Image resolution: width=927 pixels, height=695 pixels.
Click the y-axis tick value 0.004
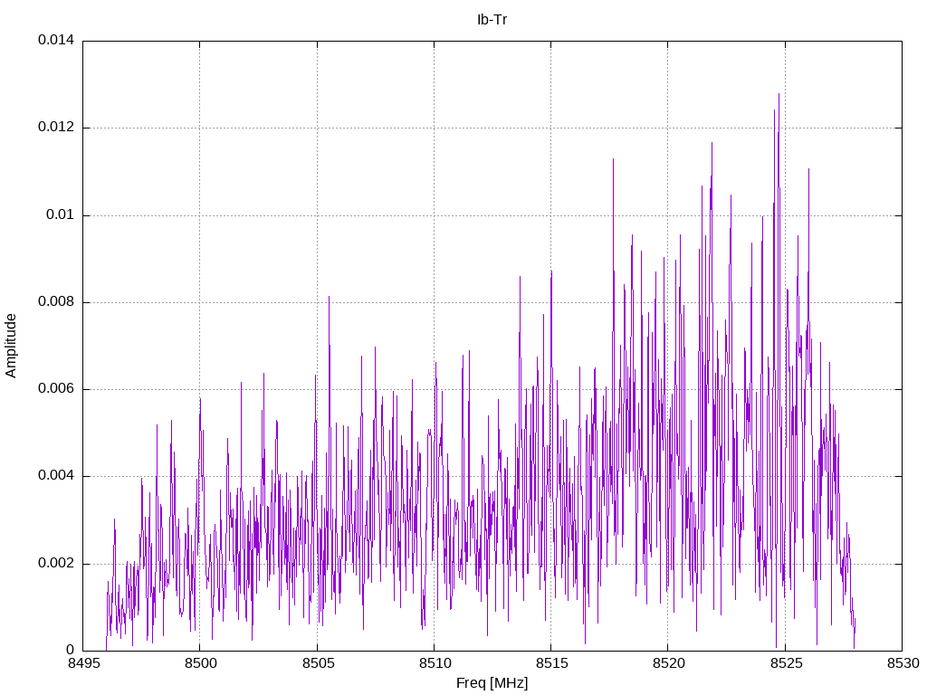[x=56, y=476]
